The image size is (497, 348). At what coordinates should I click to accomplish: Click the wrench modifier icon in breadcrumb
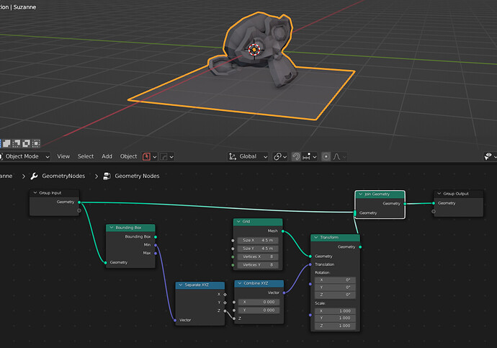click(x=34, y=177)
